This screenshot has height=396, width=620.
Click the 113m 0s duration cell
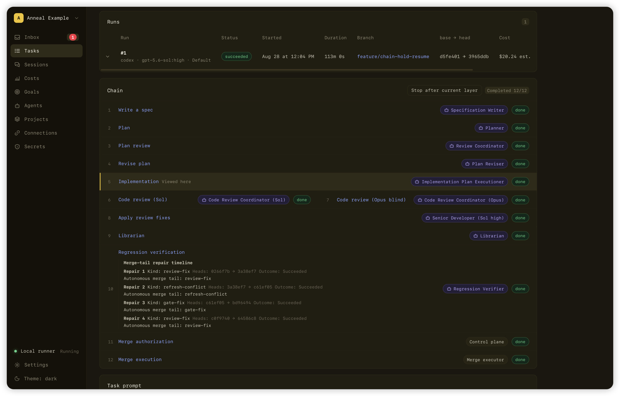coord(334,56)
